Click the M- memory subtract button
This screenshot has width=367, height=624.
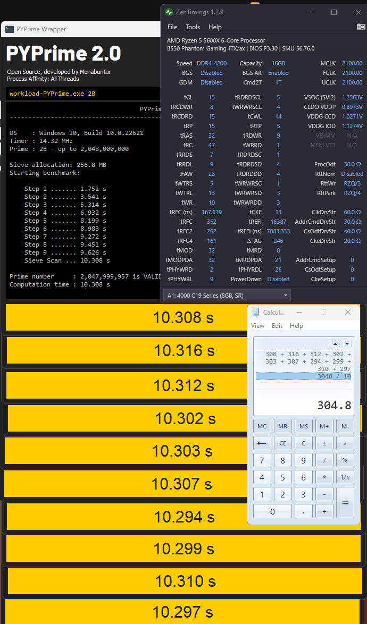coord(345,426)
